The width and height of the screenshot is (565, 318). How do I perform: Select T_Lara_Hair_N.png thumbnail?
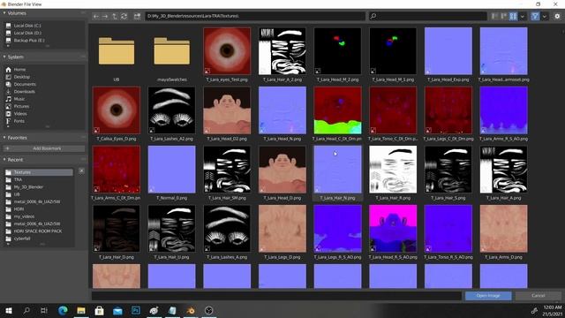point(337,170)
